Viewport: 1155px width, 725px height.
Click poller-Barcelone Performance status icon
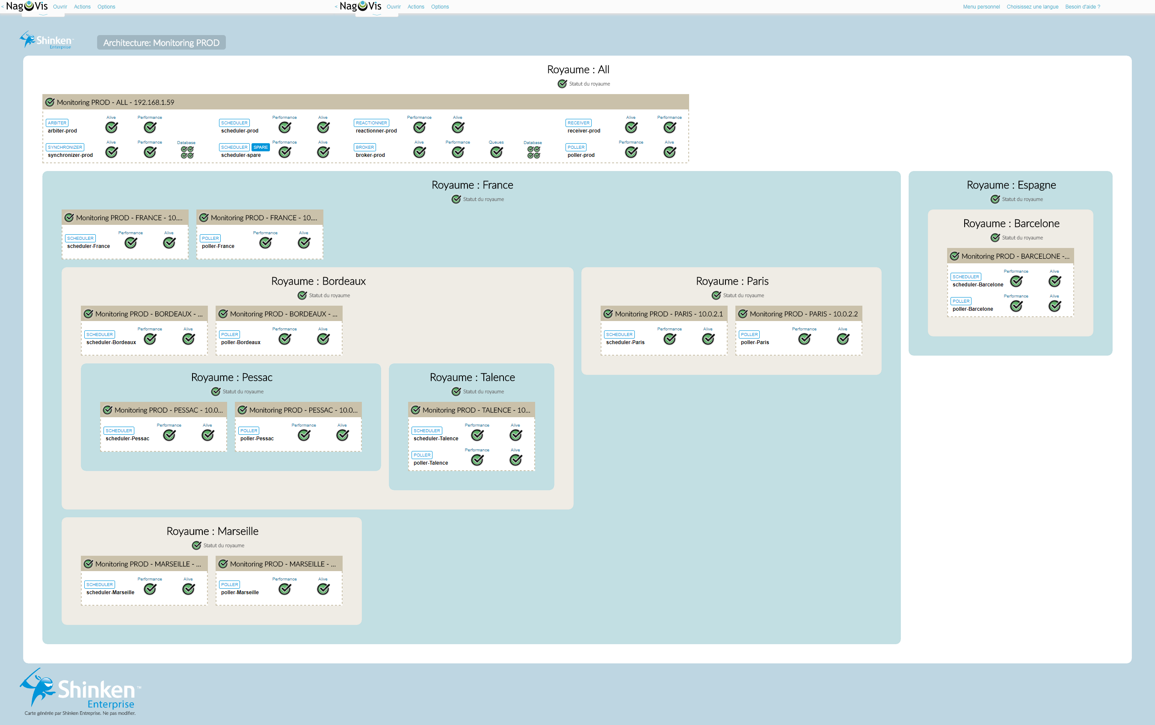(1016, 306)
